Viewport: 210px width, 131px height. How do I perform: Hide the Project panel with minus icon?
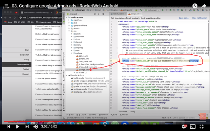[x=107, y=14]
